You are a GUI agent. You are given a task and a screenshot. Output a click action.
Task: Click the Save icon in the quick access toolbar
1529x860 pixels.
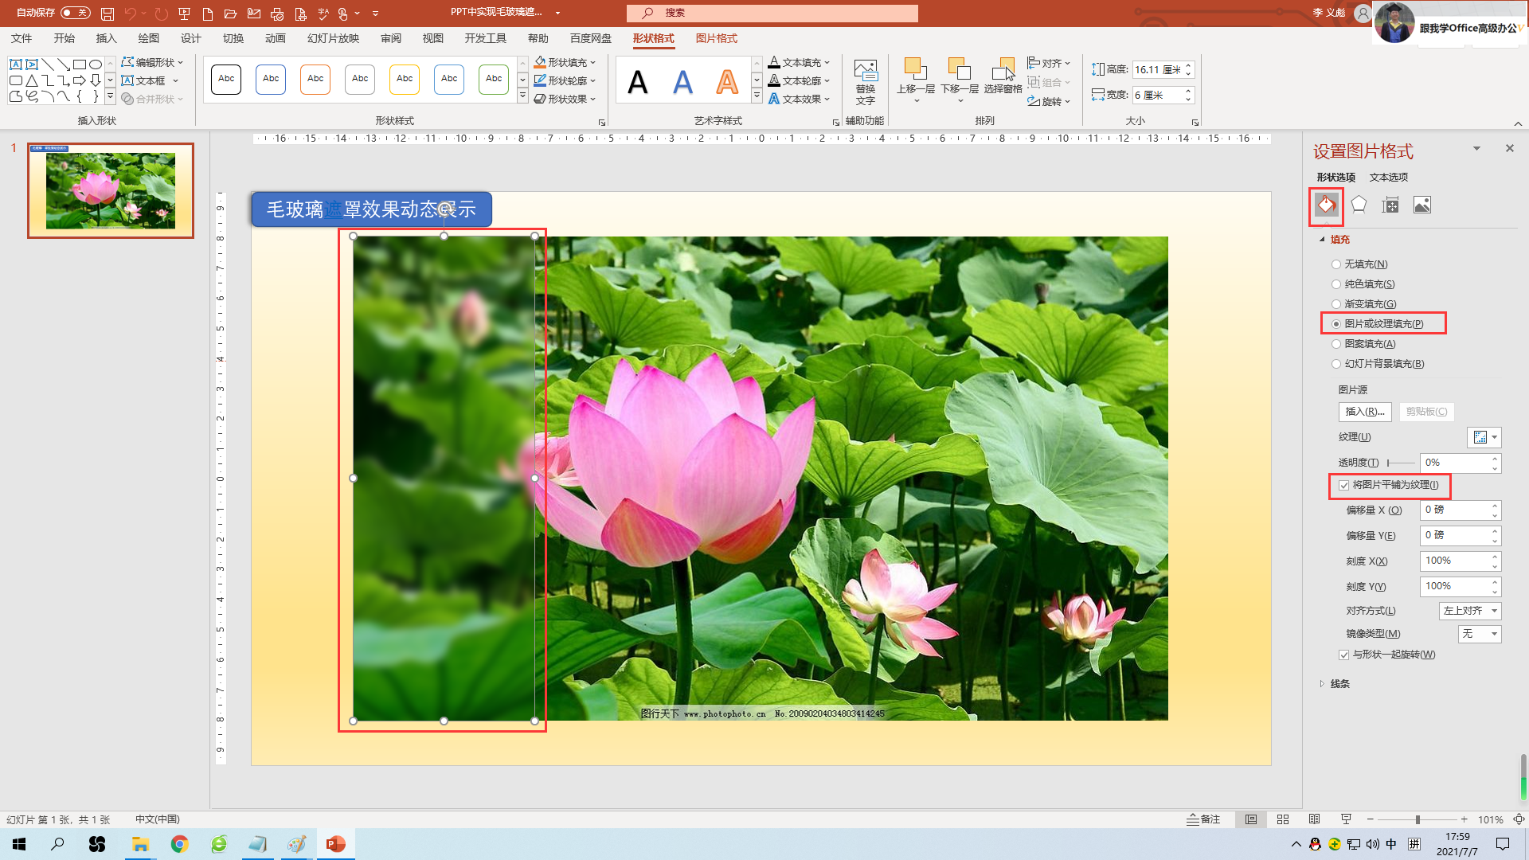click(x=108, y=14)
